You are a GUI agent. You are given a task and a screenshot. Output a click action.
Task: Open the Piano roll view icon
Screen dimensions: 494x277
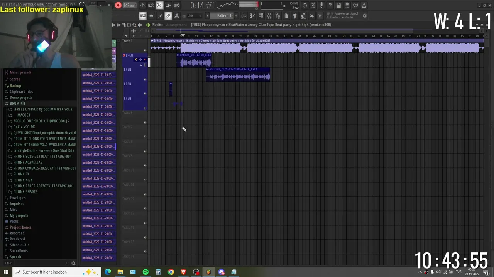pyautogui.click(x=252, y=16)
